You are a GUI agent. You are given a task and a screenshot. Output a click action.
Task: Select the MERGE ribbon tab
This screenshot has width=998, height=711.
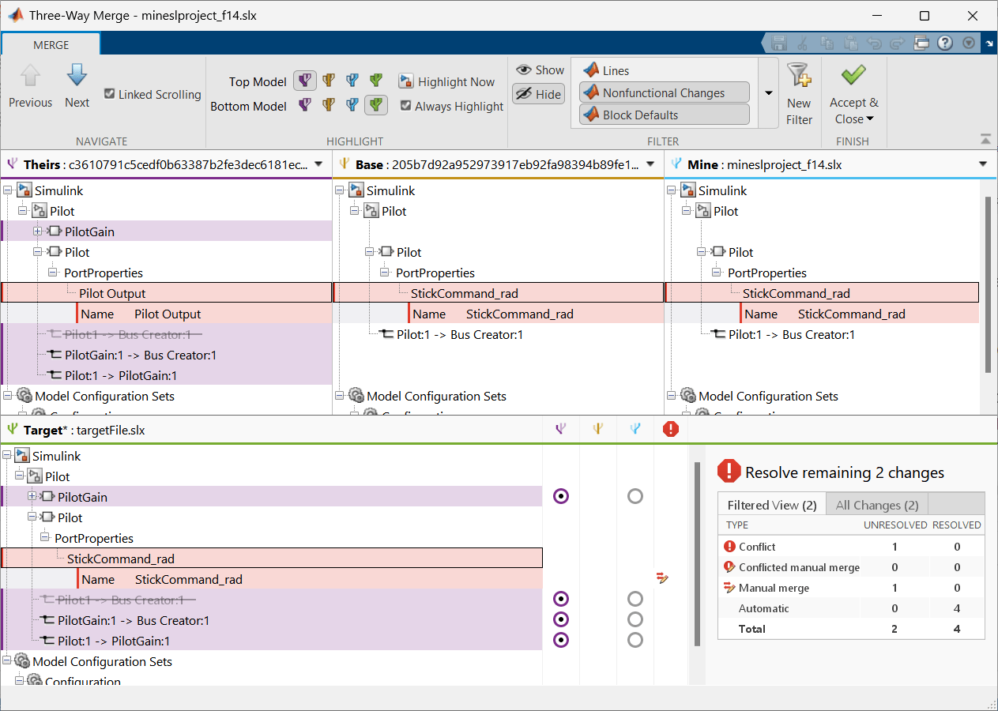click(51, 45)
